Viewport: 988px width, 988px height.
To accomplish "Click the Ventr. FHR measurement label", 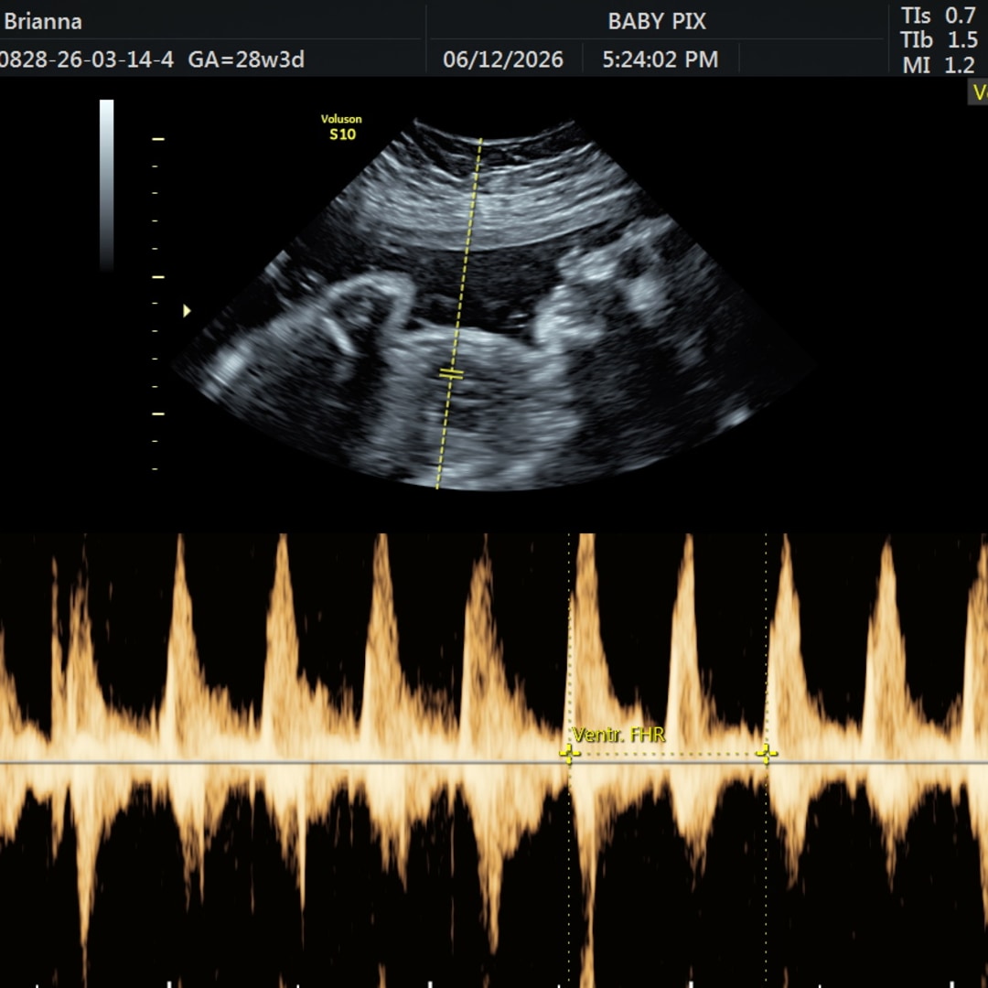I will tap(618, 735).
